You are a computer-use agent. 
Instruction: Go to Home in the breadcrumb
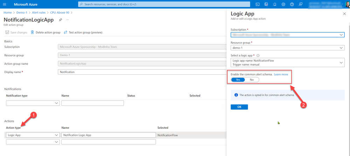tap(8, 13)
